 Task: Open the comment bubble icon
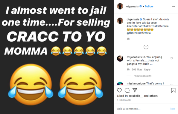tap(127, 90)
